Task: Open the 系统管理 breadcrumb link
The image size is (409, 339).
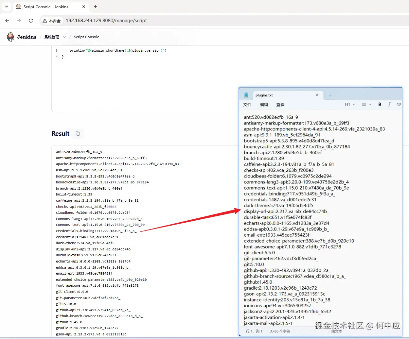Action: (52, 37)
